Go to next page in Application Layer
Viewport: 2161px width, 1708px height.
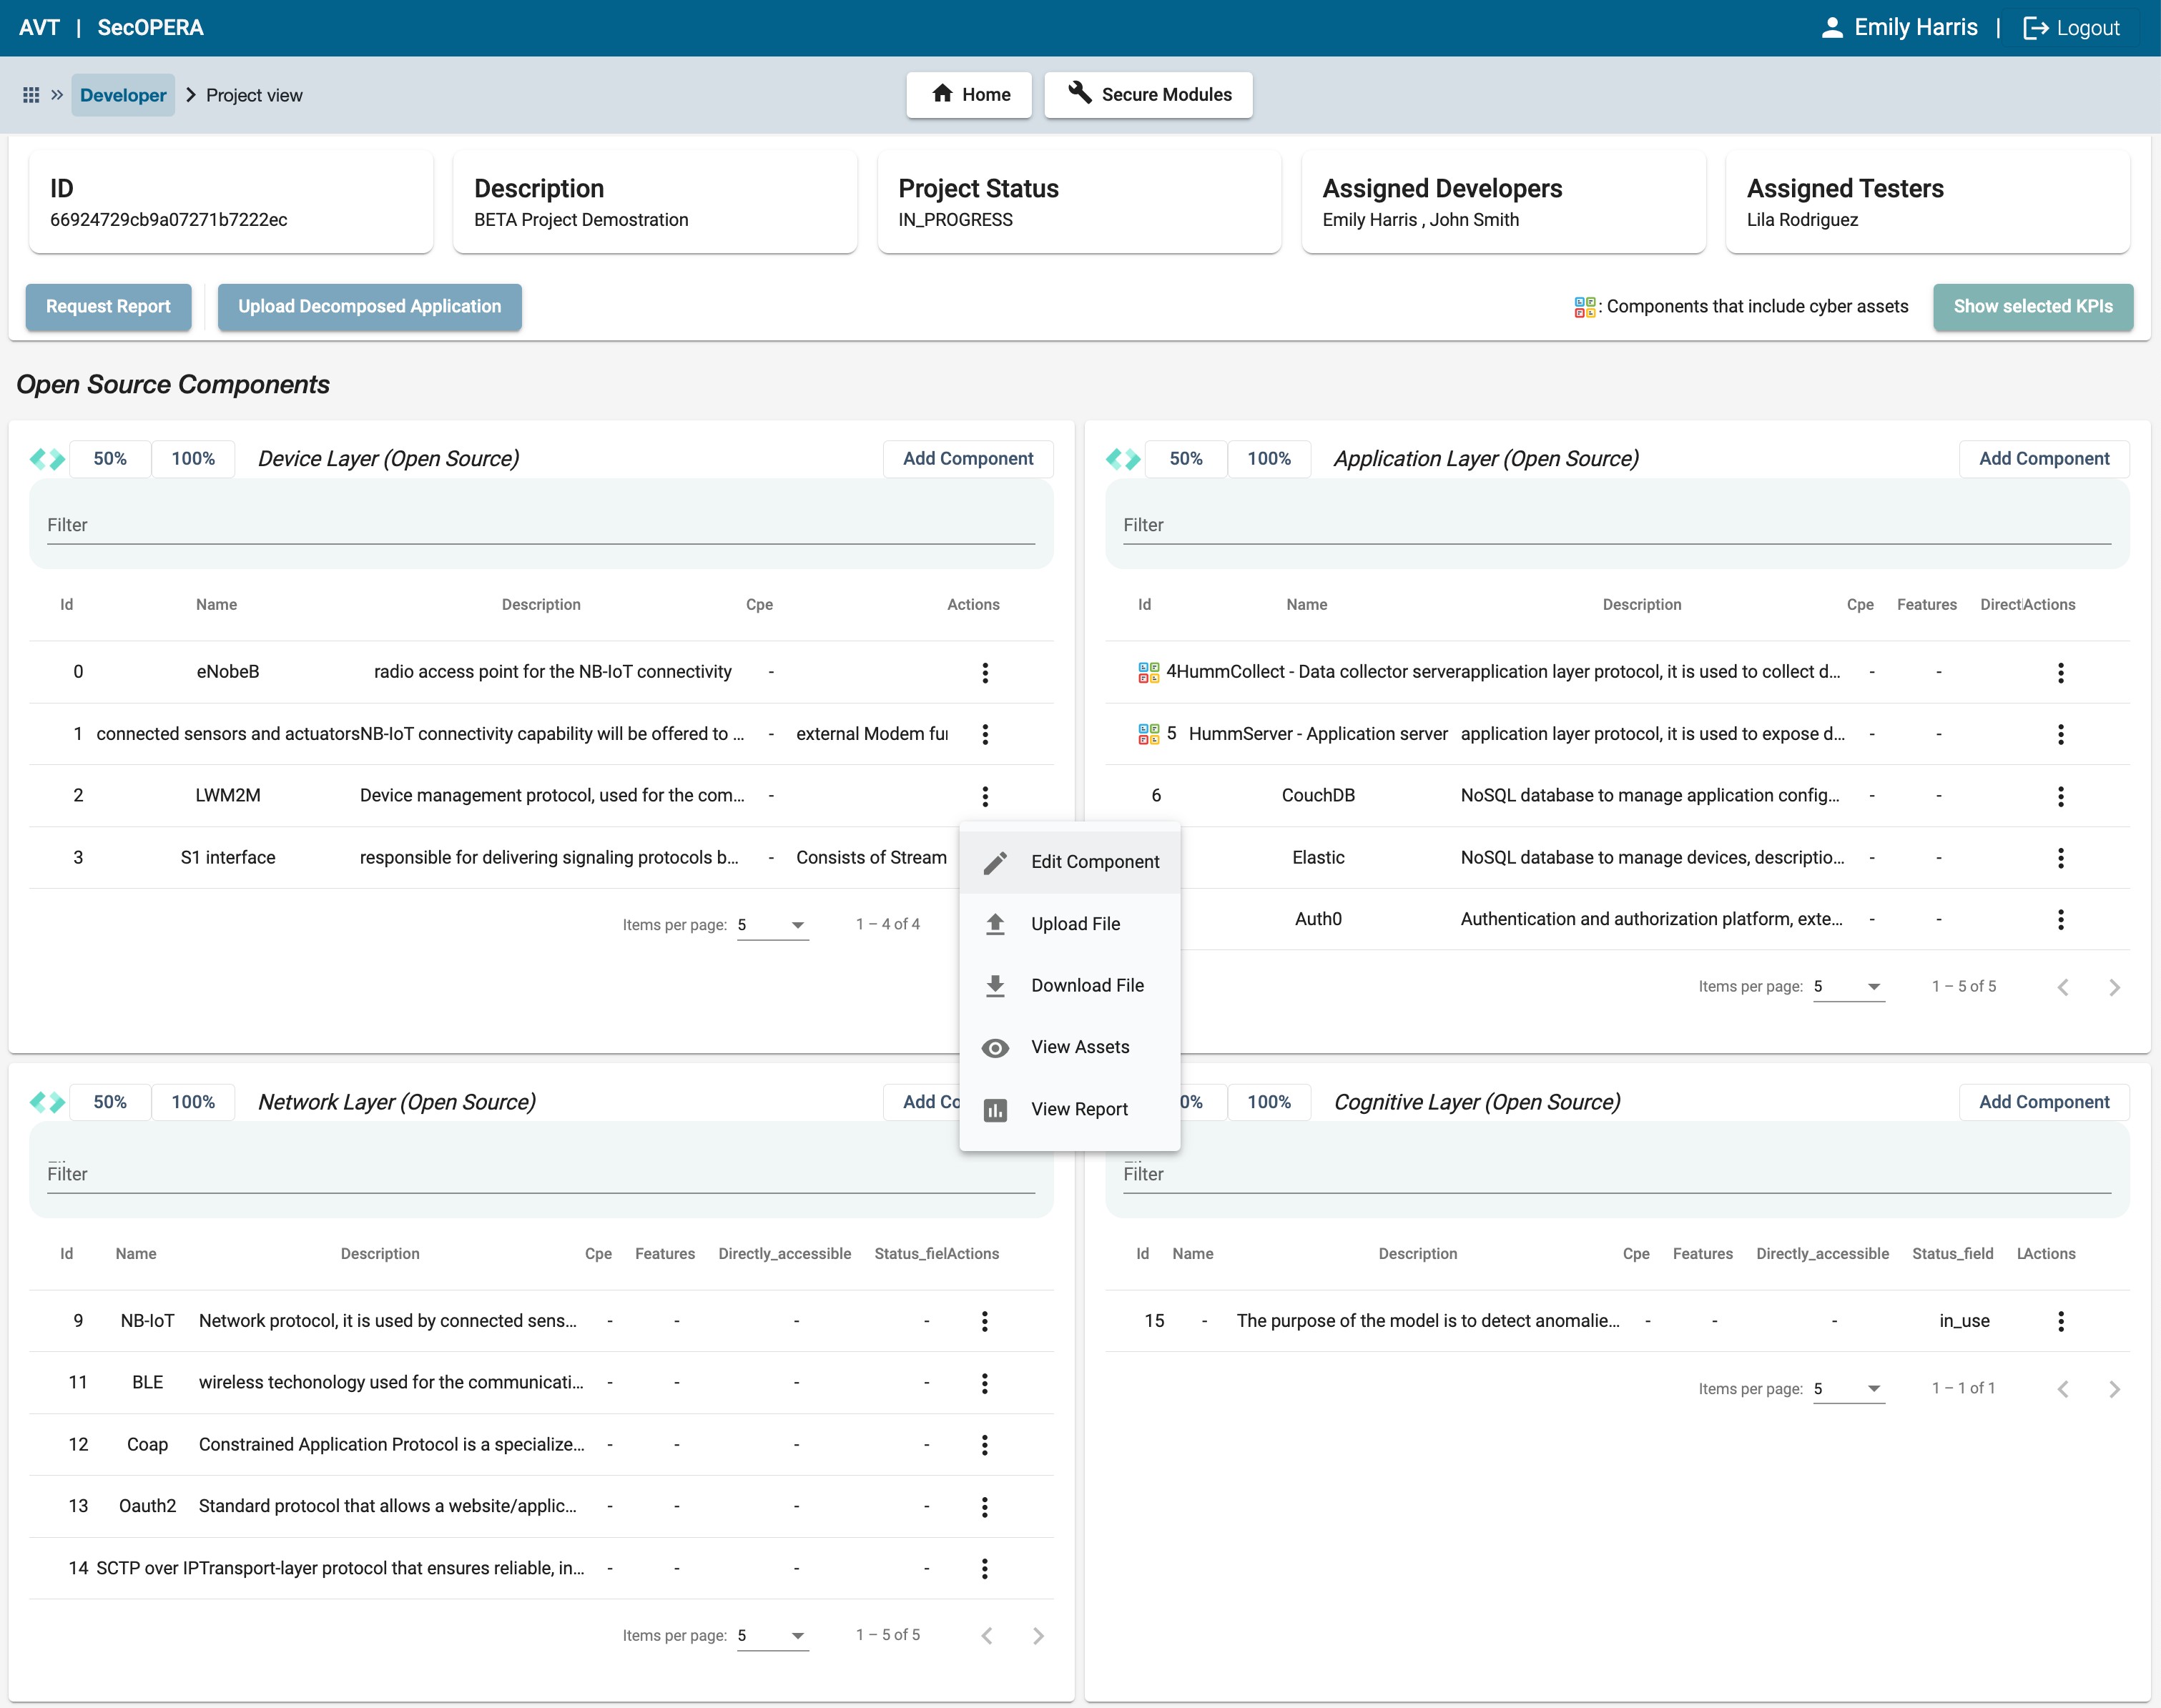[2114, 987]
